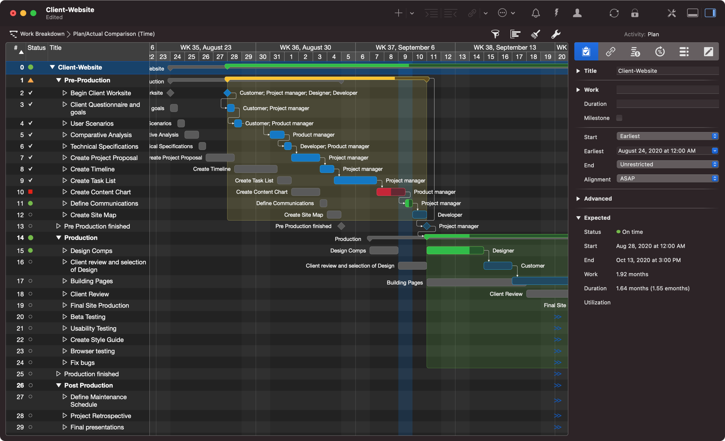Toggle the right sidebar inspector panel
The width and height of the screenshot is (725, 441).
710,13
